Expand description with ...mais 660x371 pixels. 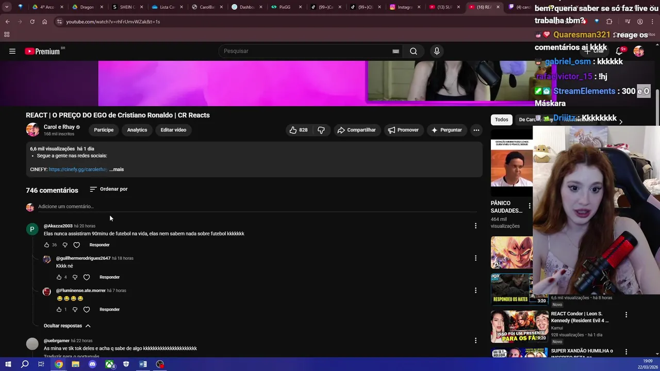(x=117, y=170)
